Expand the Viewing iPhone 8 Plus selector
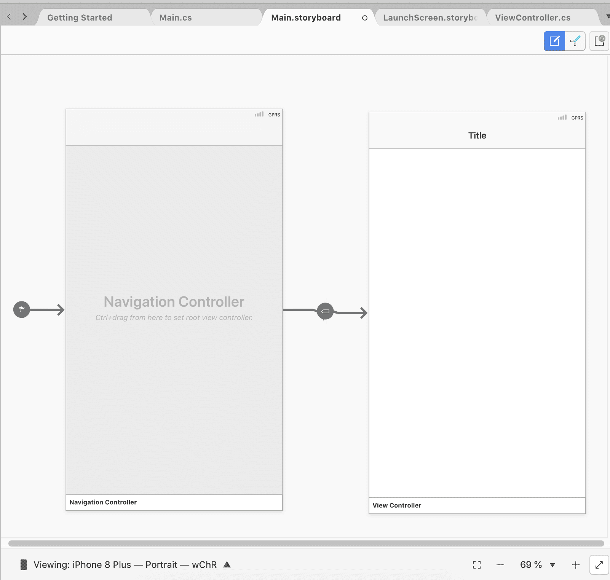This screenshot has height=580, width=610. click(227, 564)
